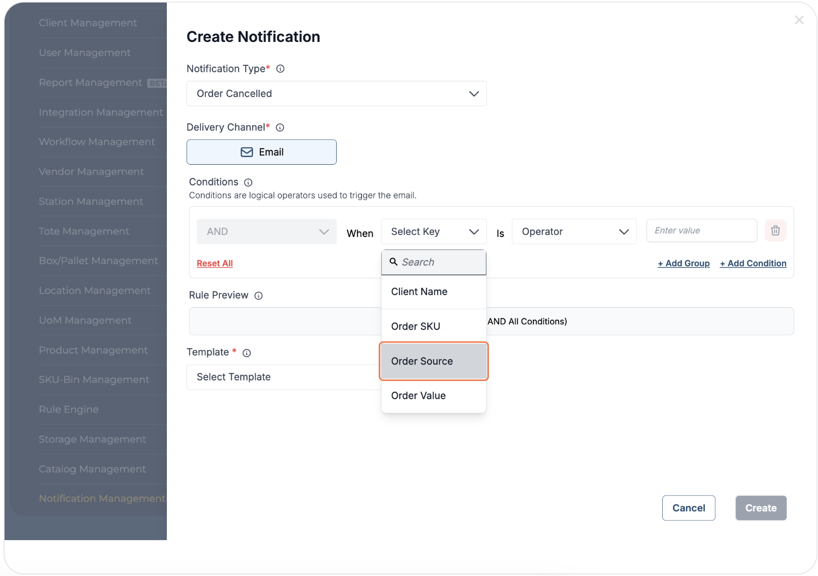Image resolution: width=818 pixels, height=576 pixels.
Task: Click the Template info icon
Action: coord(247,353)
